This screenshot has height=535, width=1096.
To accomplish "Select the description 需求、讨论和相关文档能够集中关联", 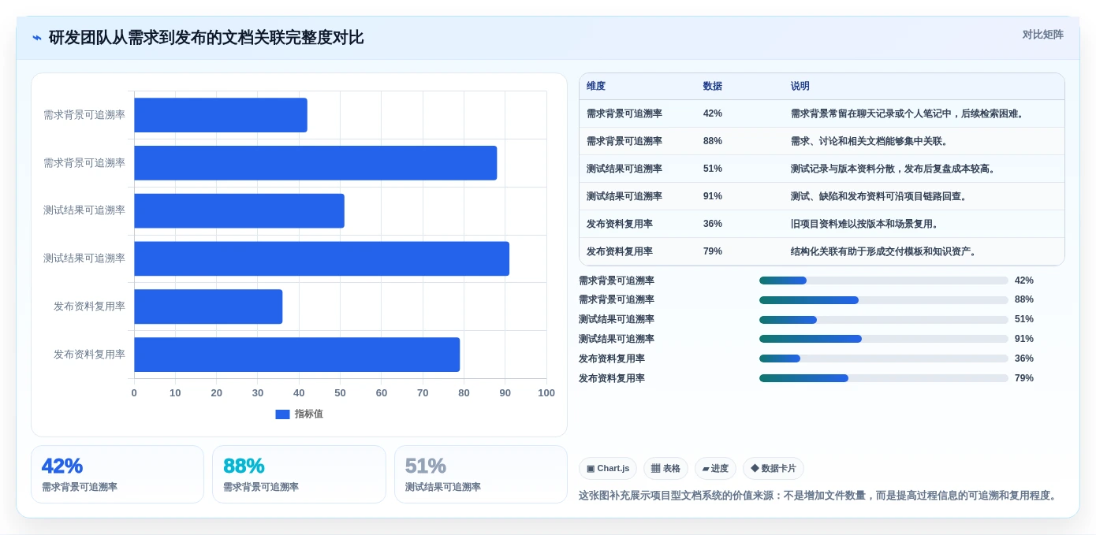I will 867,141.
